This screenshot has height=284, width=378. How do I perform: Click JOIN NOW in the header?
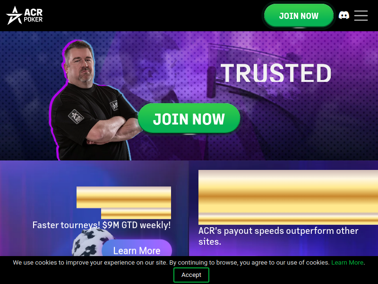pyautogui.click(x=299, y=16)
